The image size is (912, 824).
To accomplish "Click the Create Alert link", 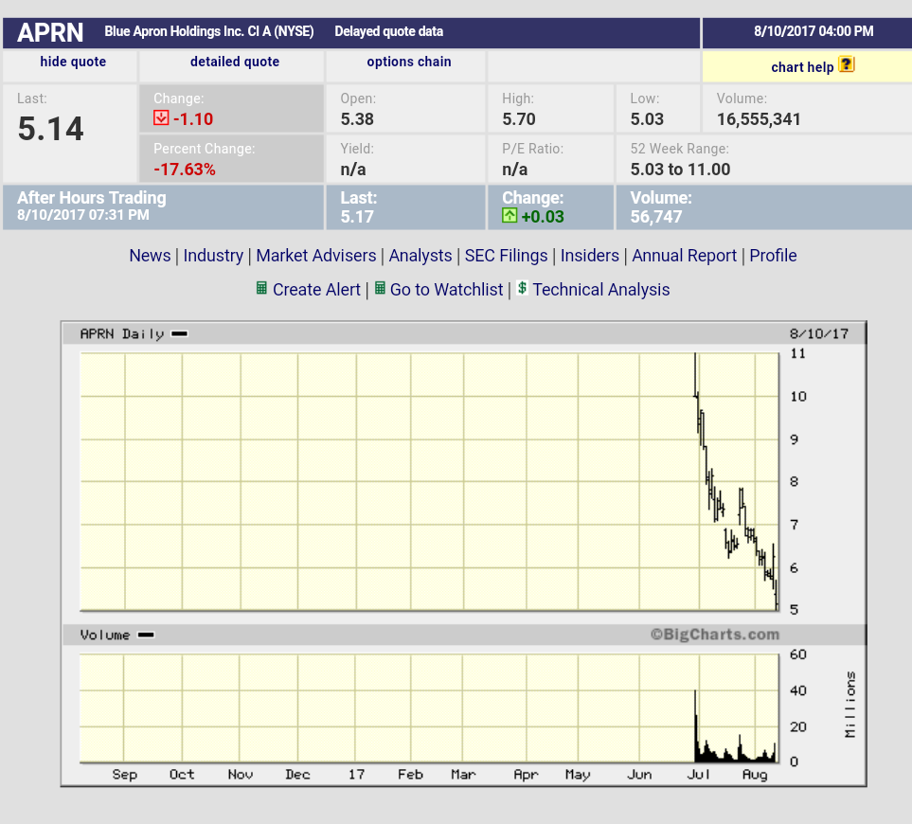I will tap(316, 290).
